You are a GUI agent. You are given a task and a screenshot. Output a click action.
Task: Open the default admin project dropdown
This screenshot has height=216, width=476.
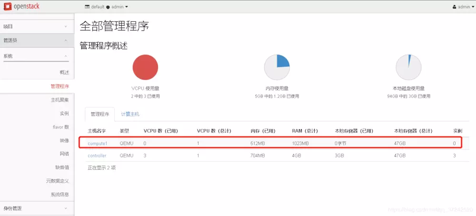click(x=107, y=7)
